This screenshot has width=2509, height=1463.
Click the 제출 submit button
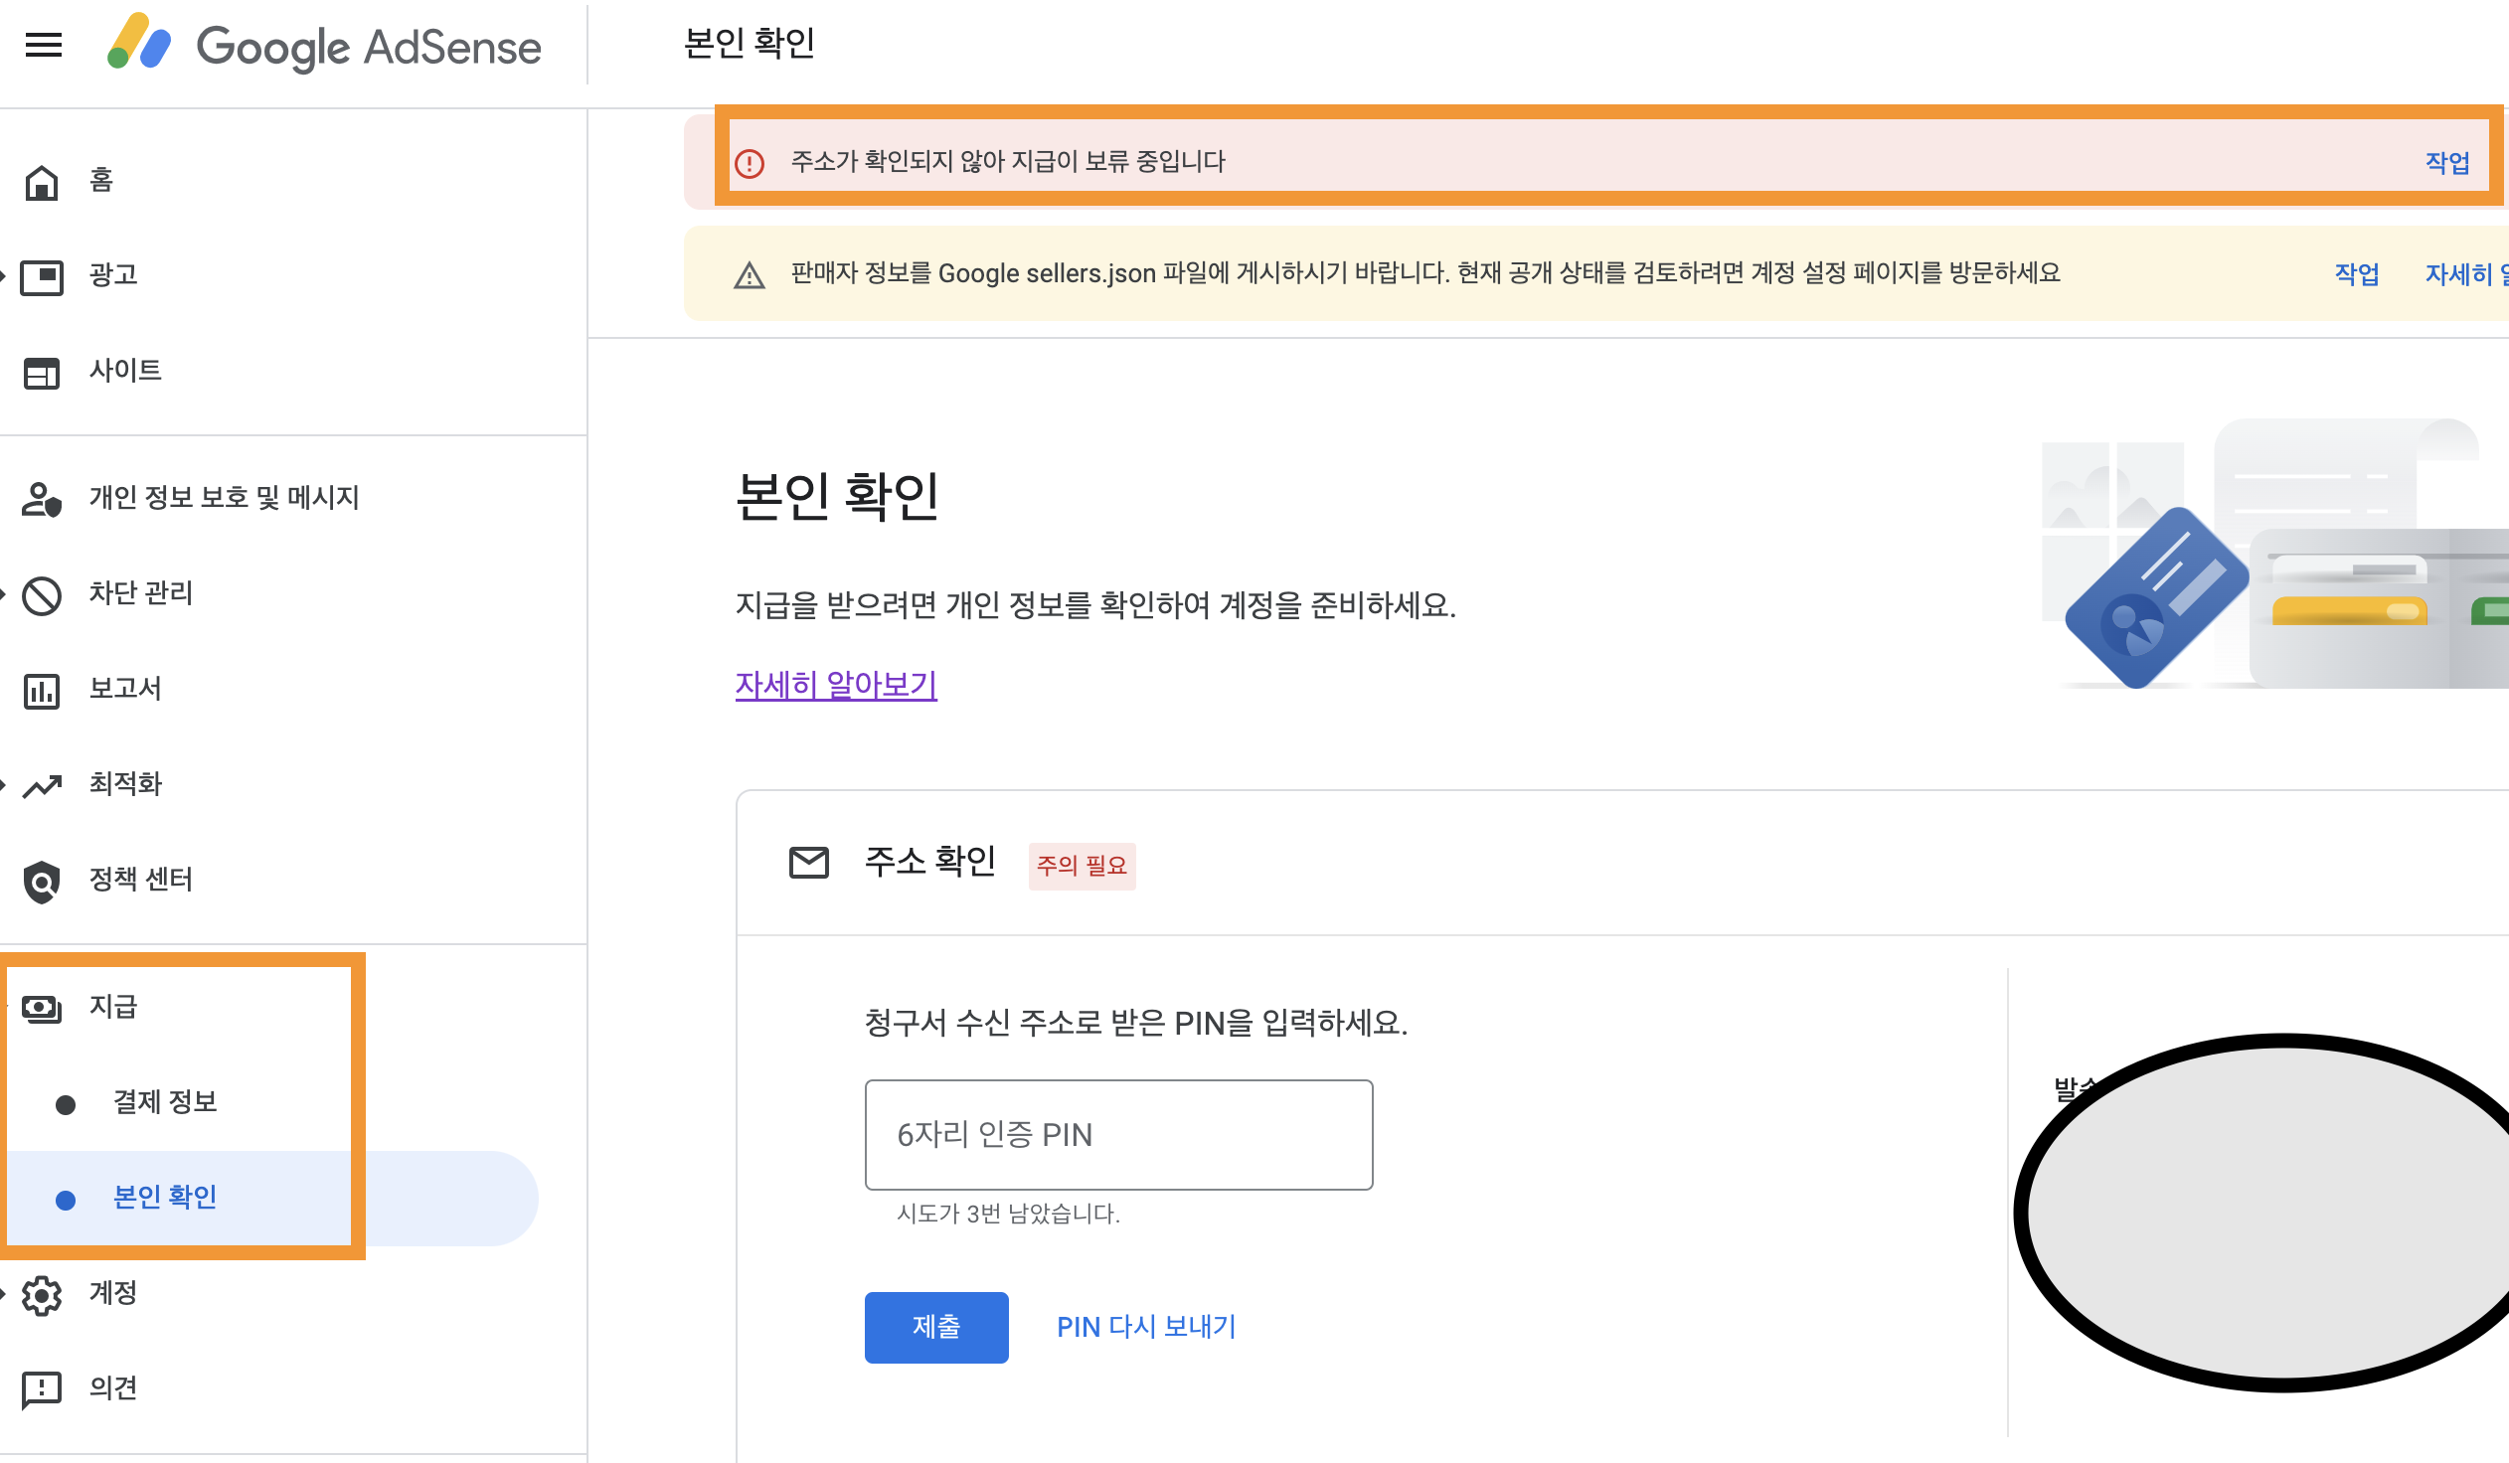click(x=934, y=1326)
